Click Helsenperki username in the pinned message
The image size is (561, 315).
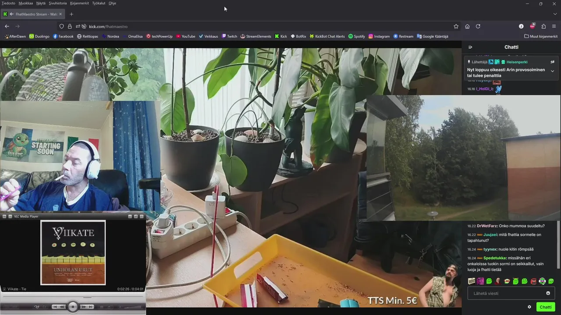517,62
